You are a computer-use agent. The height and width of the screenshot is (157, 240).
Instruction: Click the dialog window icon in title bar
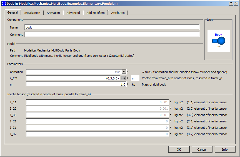click(x=3, y=3)
